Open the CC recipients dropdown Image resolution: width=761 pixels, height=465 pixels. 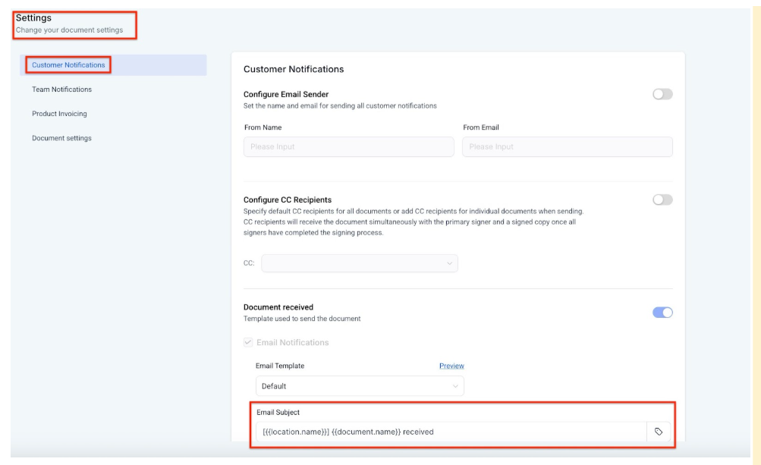[359, 263]
